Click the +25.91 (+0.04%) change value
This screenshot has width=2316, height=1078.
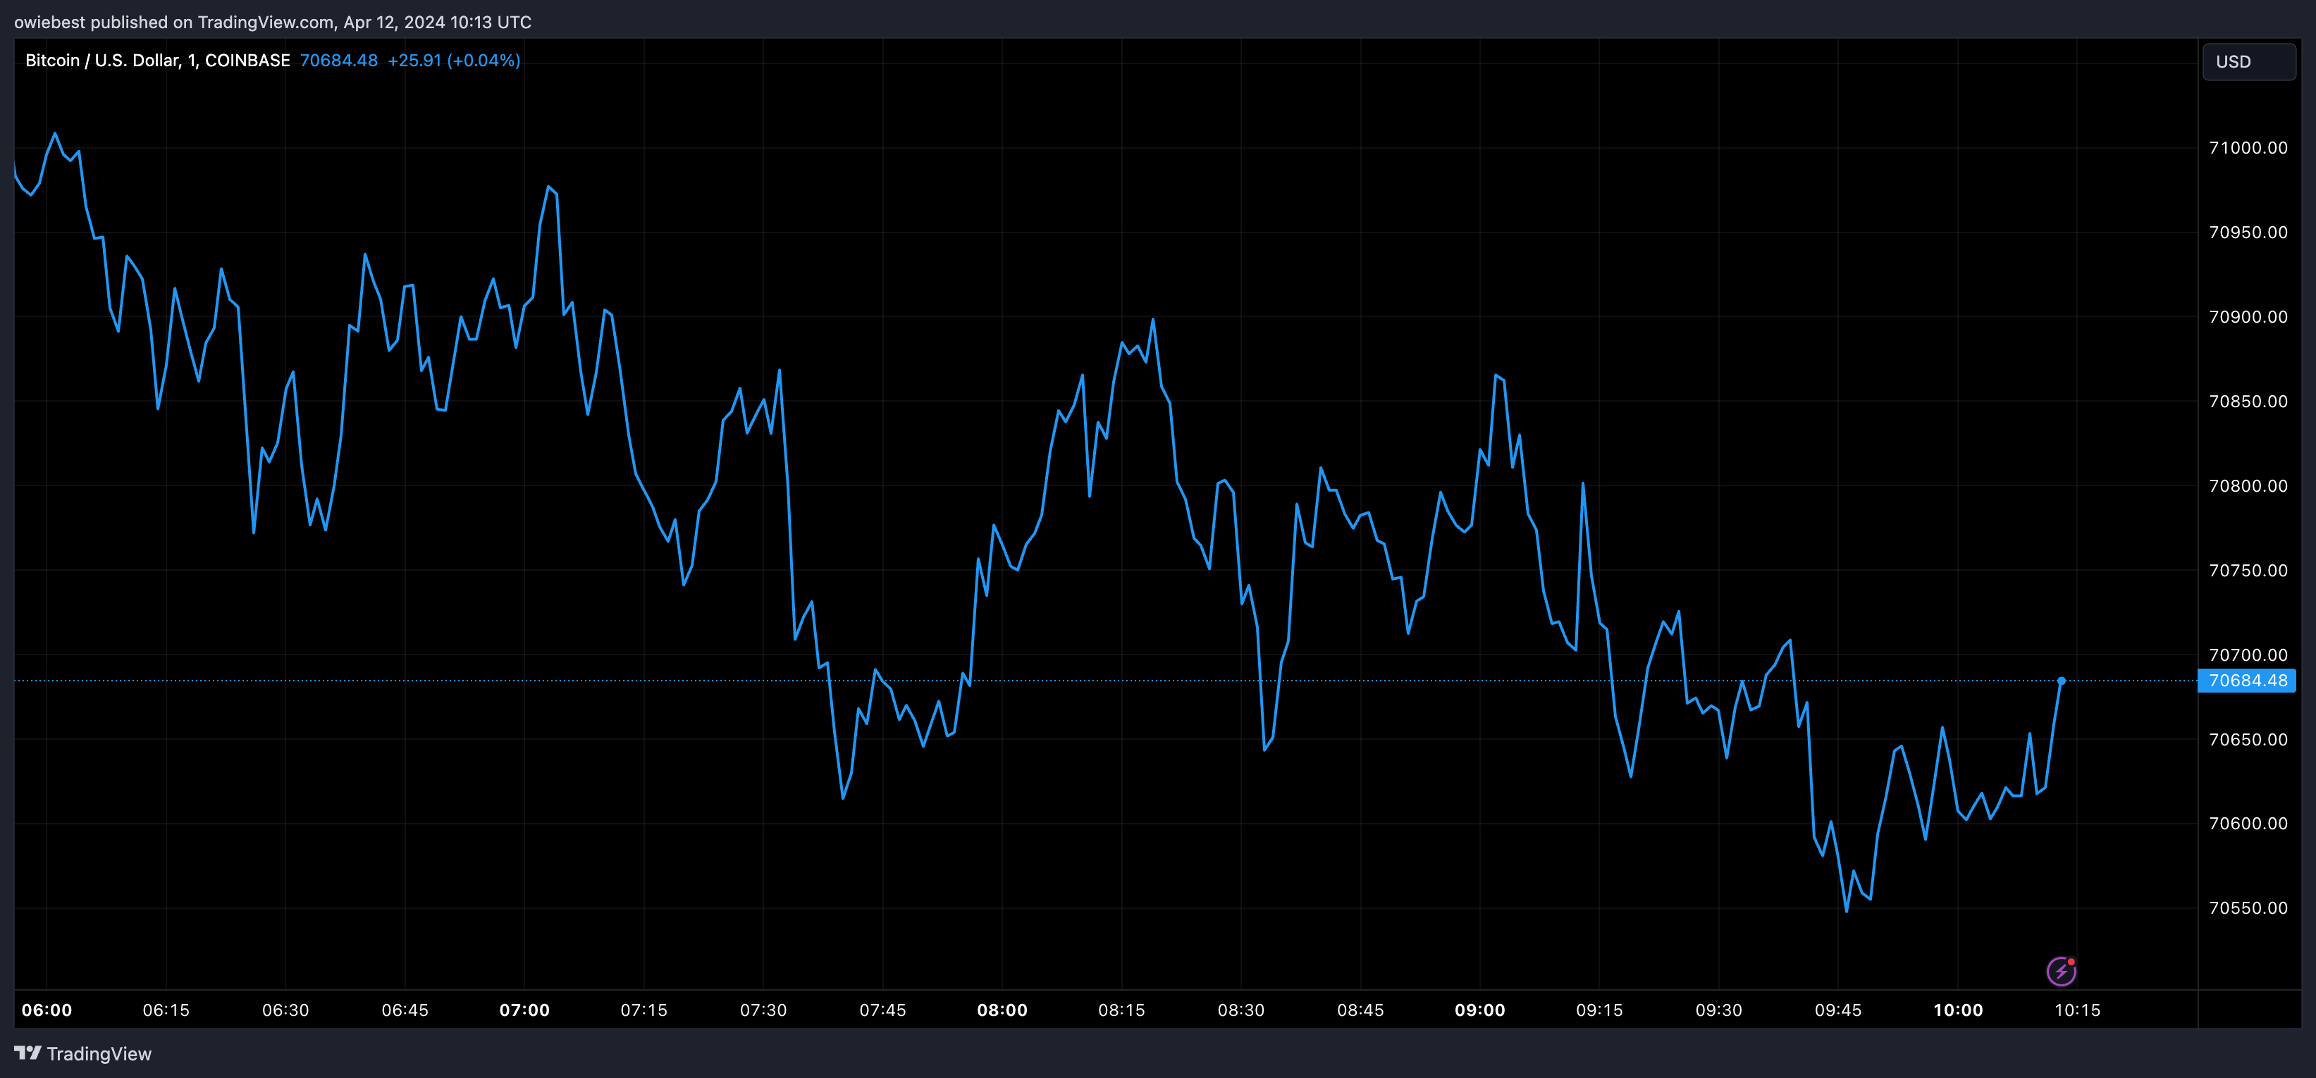(454, 60)
